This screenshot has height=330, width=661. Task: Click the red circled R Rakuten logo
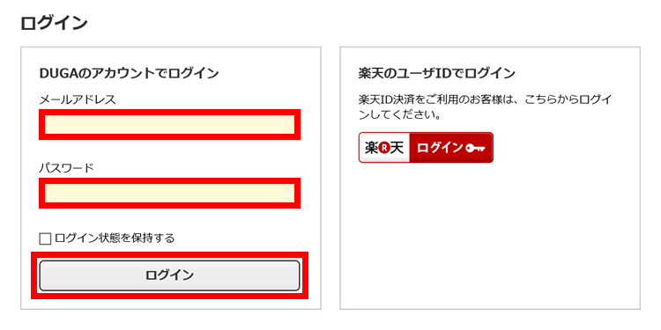point(383,148)
